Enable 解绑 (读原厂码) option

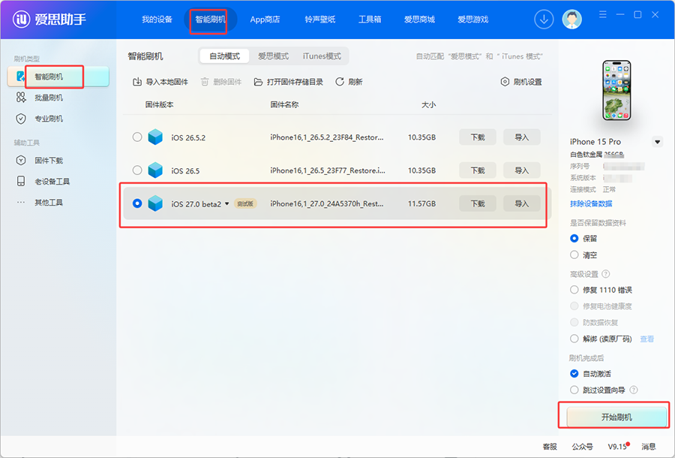tap(574, 339)
